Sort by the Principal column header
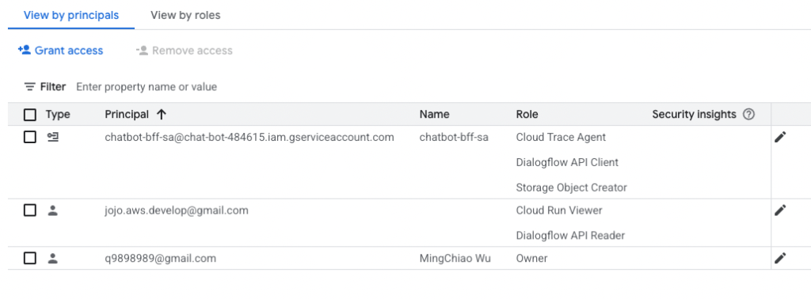 tap(127, 115)
